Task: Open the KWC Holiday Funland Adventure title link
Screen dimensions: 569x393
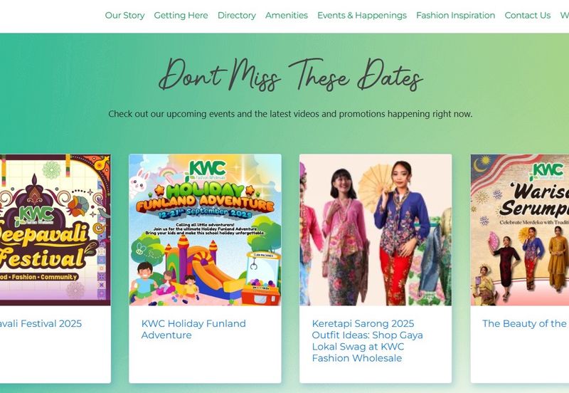Action: 193,329
